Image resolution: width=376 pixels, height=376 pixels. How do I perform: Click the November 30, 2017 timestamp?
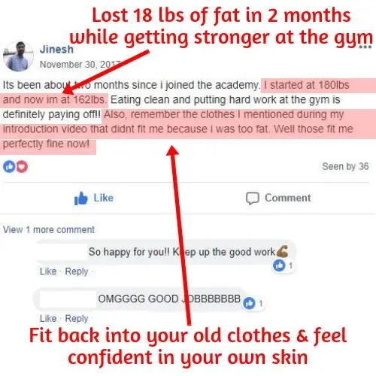80,65
